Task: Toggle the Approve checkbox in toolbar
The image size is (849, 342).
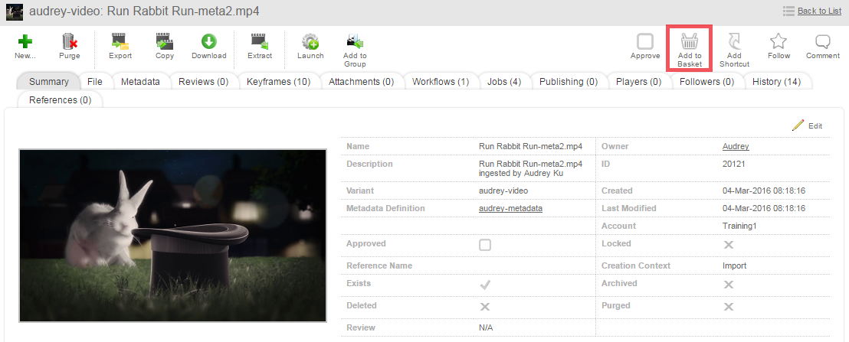Action: tap(645, 41)
